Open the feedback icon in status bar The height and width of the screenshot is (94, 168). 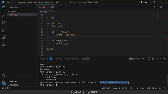160,88
